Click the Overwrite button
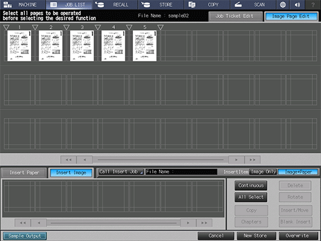Image resolution: width=321 pixels, height=241 pixels. pyautogui.click(x=298, y=235)
